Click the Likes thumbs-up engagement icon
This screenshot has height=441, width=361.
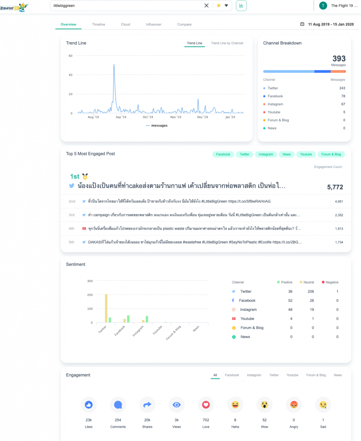(89, 405)
